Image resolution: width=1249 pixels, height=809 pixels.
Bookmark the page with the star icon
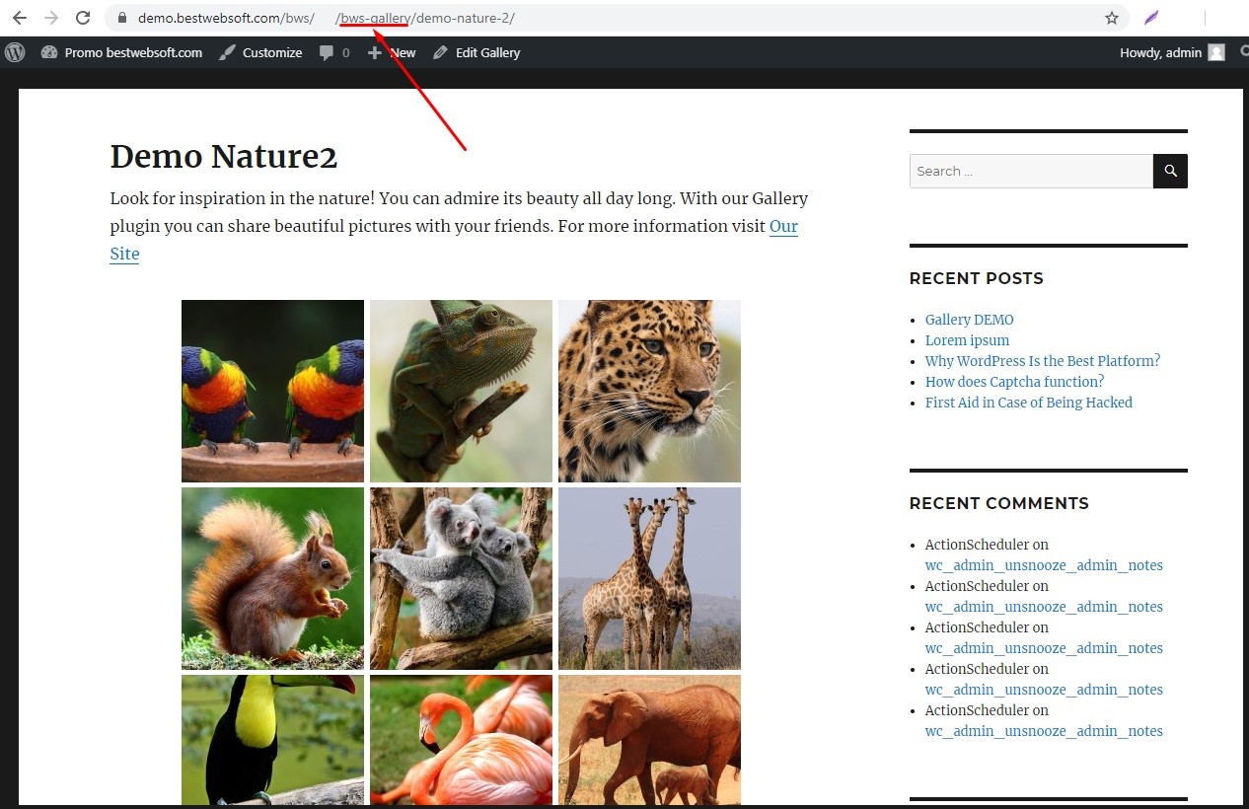[1112, 18]
